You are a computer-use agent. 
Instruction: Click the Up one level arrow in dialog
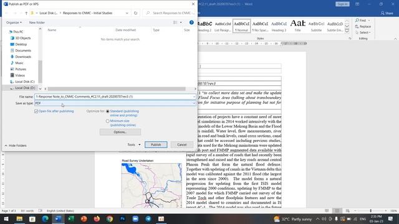tap(26, 13)
